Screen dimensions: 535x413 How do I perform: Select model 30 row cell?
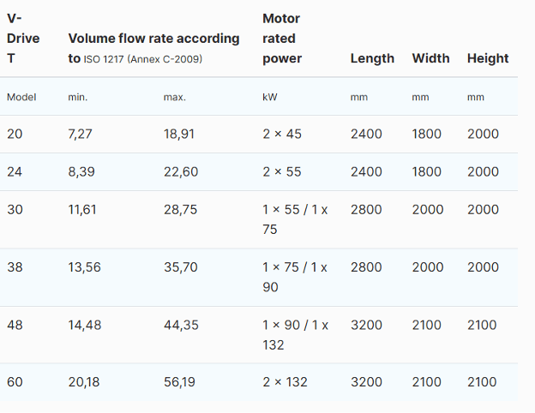click(x=15, y=209)
